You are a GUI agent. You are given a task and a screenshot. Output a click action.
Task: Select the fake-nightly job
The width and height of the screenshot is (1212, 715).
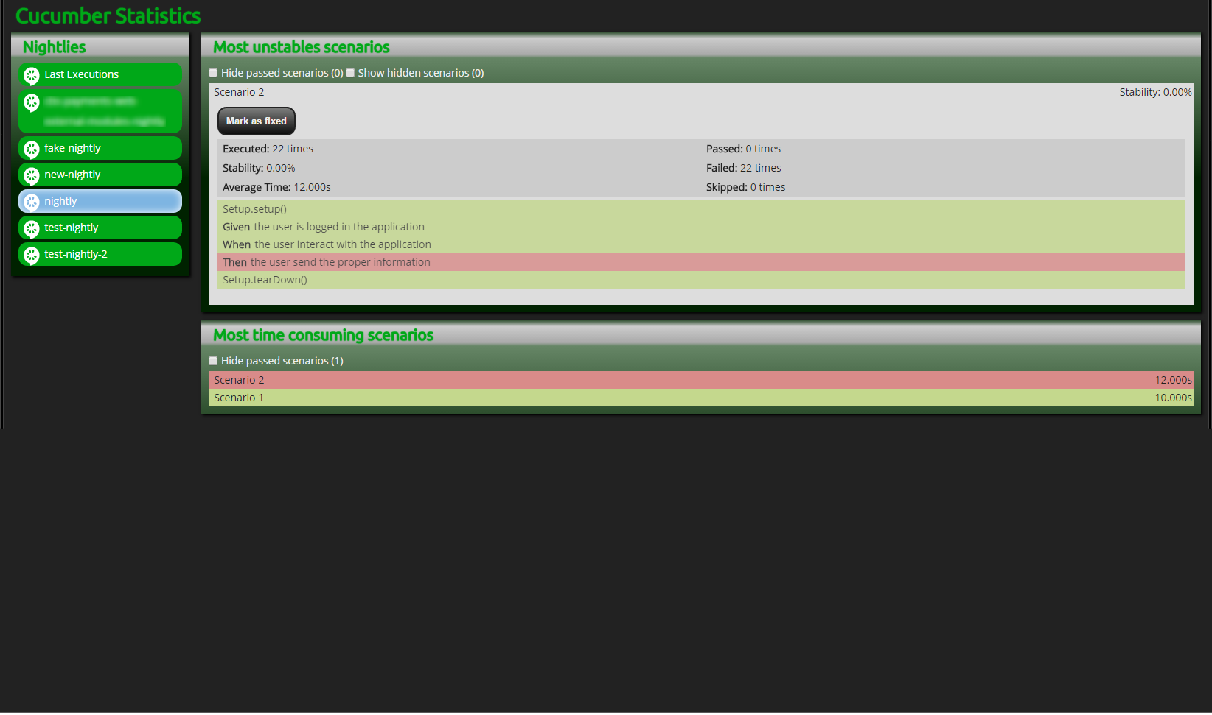click(72, 148)
